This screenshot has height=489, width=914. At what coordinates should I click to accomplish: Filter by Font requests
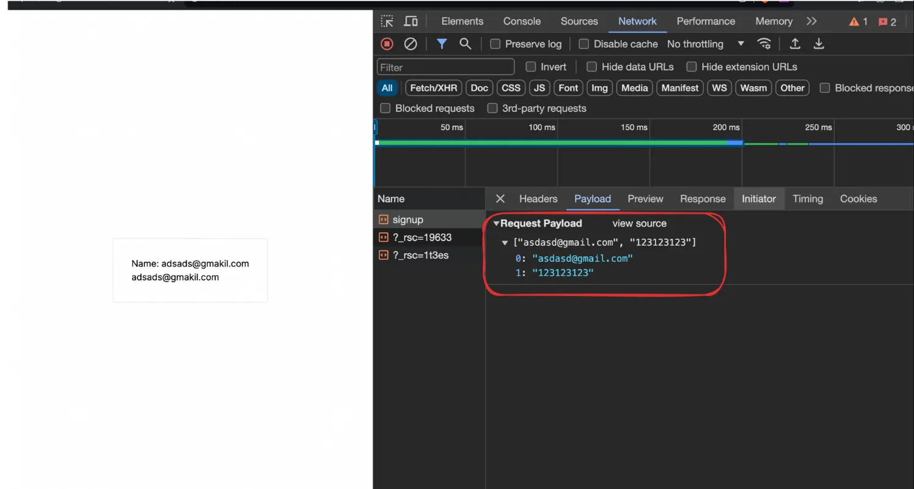(x=568, y=88)
